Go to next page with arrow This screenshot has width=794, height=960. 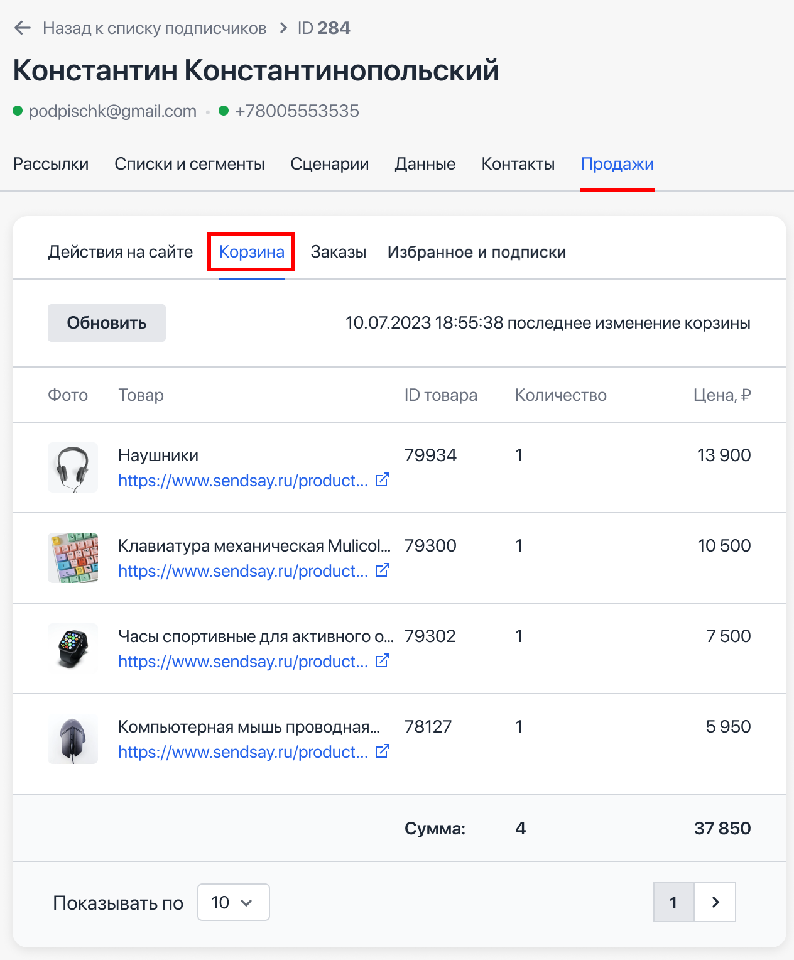tap(715, 902)
